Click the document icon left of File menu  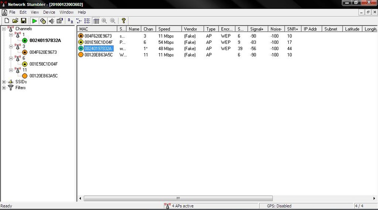[4, 12]
